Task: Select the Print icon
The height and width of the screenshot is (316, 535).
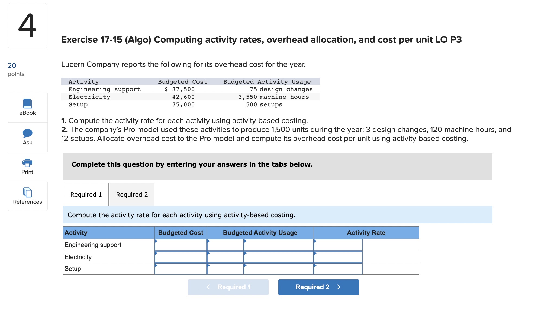Action: (x=27, y=166)
